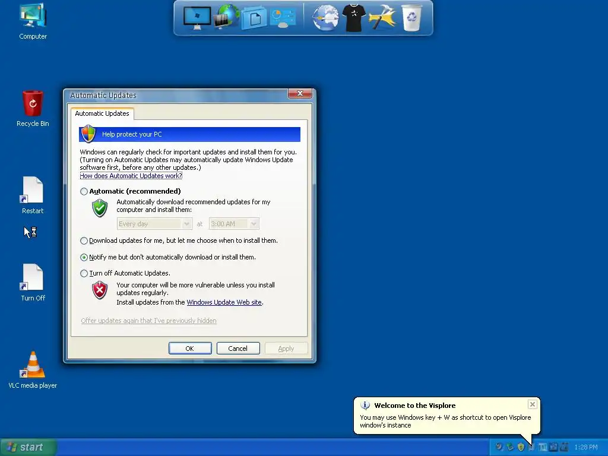Click the Help protect your PC banner text

pos(132,134)
